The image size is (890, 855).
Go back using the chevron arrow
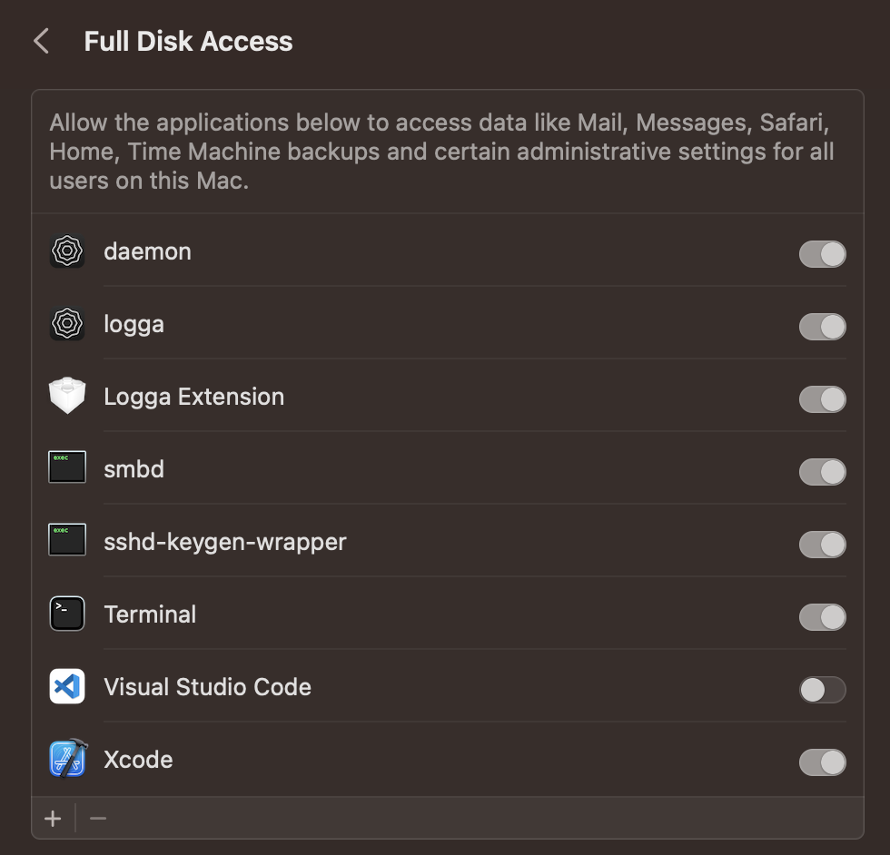(x=40, y=40)
